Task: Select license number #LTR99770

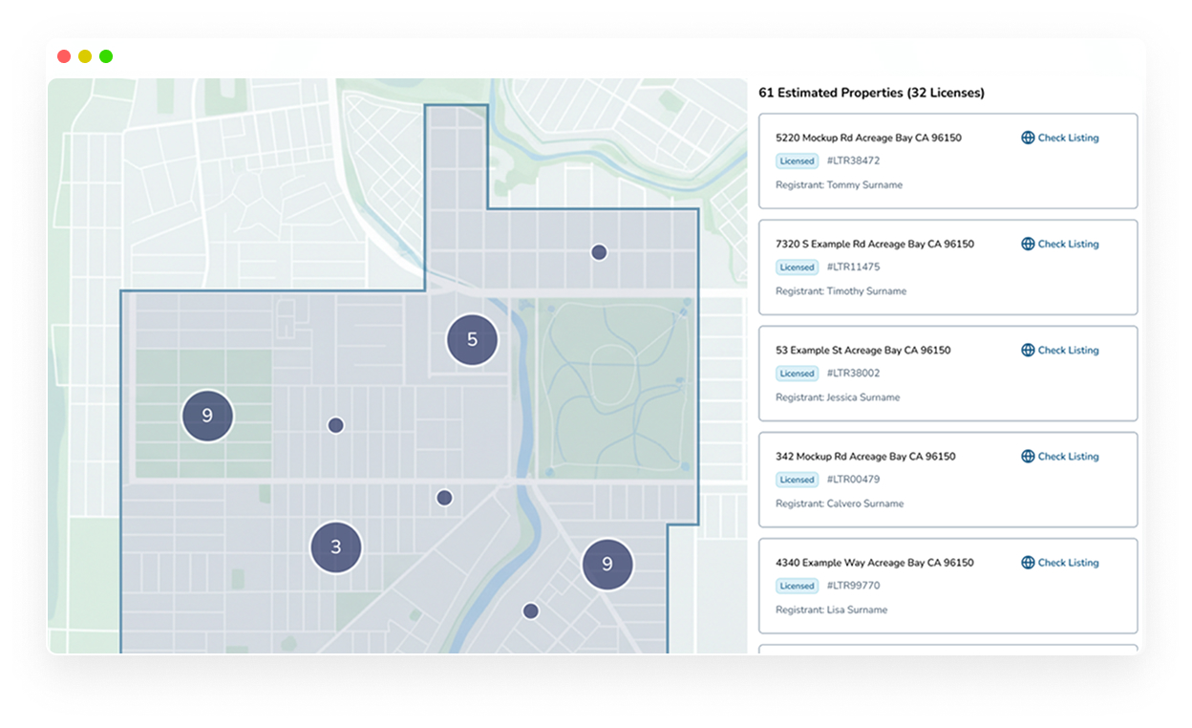Action: (853, 585)
